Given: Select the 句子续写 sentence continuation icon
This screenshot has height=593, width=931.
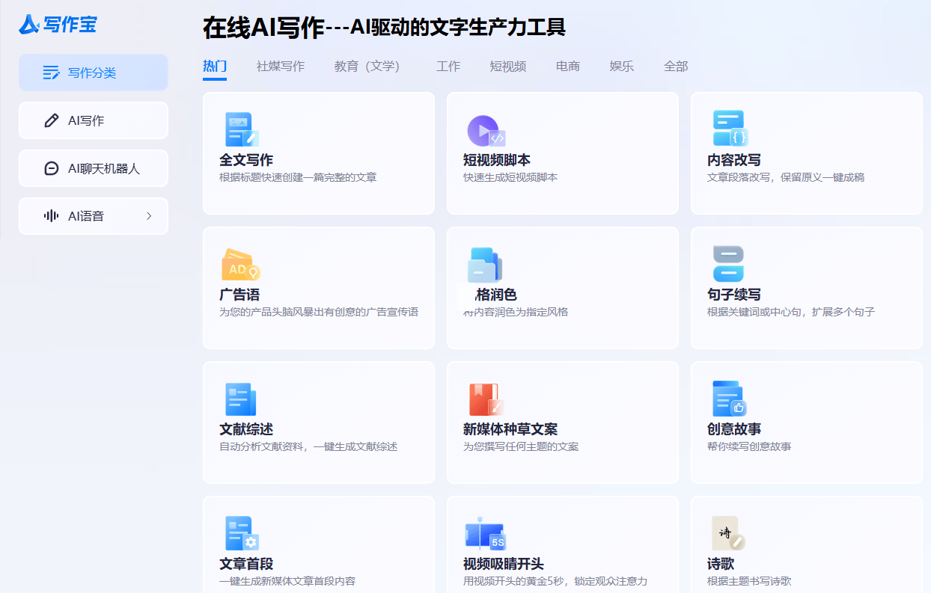Looking at the screenshot, I should tap(728, 262).
